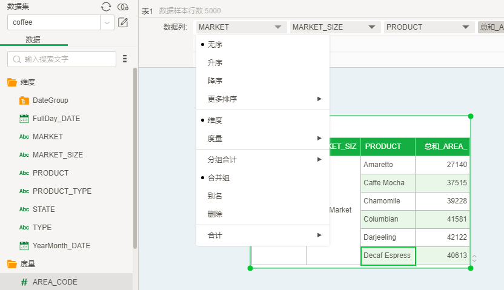Click the left panel vertical scrollbar
Image resolution: width=504 pixels, height=290 pixels.
[135, 157]
